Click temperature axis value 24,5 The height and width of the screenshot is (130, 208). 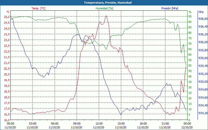pyautogui.click(x=7, y=23)
